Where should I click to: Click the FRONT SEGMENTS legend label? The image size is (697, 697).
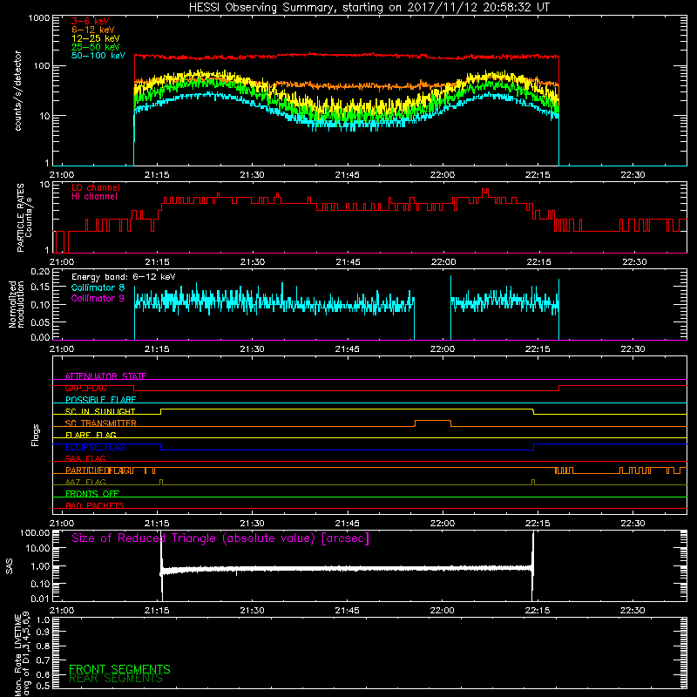click(x=119, y=669)
